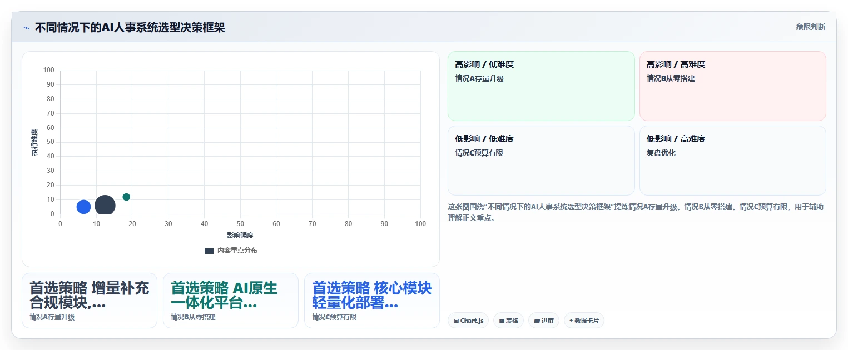Image resolution: width=848 pixels, height=350 pixels.
Task: Click the Chart.js tag icon
Action: click(456, 321)
